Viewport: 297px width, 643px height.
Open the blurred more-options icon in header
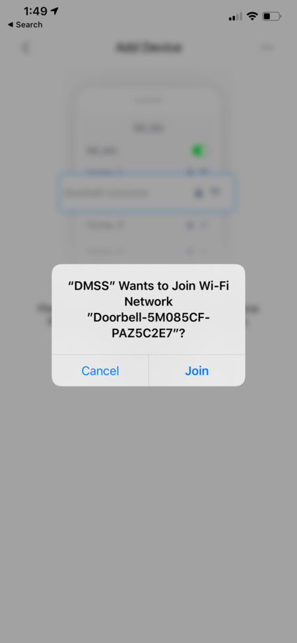[267, 48]
